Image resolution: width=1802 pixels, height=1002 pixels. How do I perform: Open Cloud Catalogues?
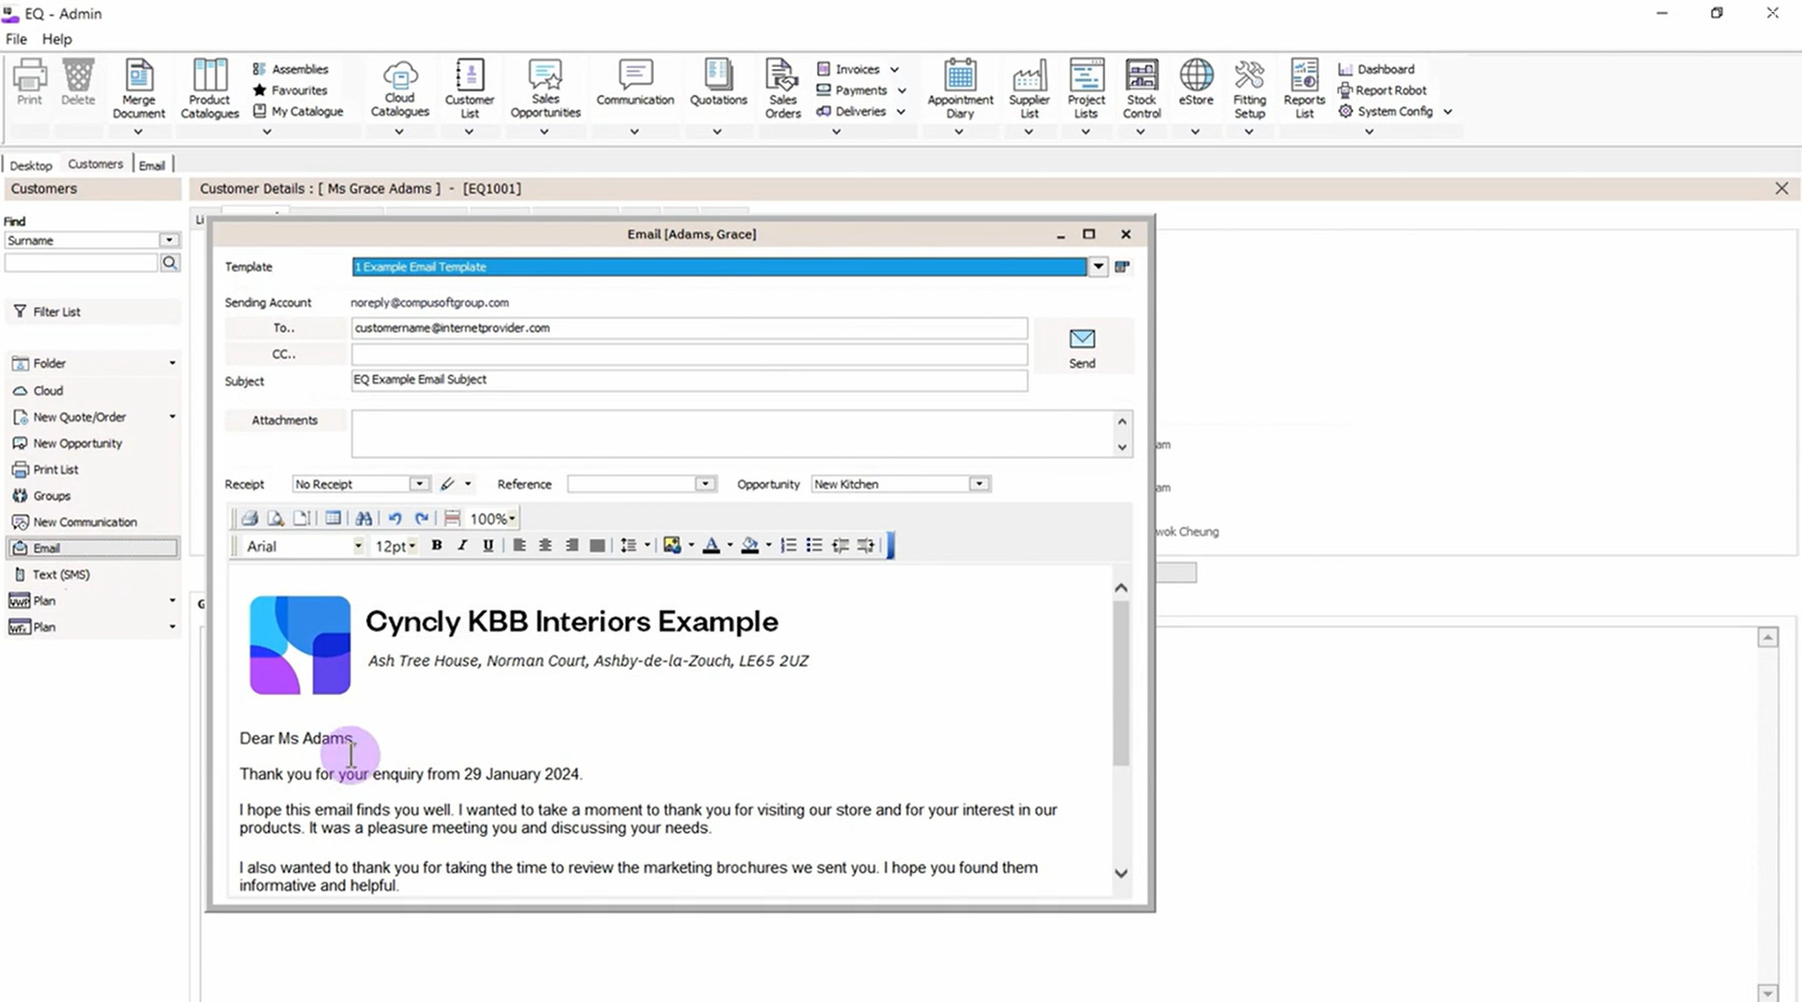pyautogui.click(x=400, y=89)
